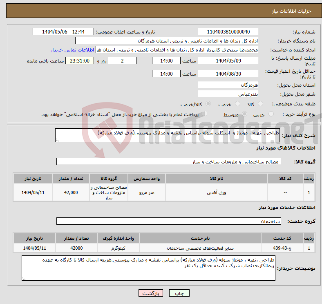Viewport: 322px width, 304px height.
Task: Click the 42000 quantity cell in services table
Action: point(76,248)
